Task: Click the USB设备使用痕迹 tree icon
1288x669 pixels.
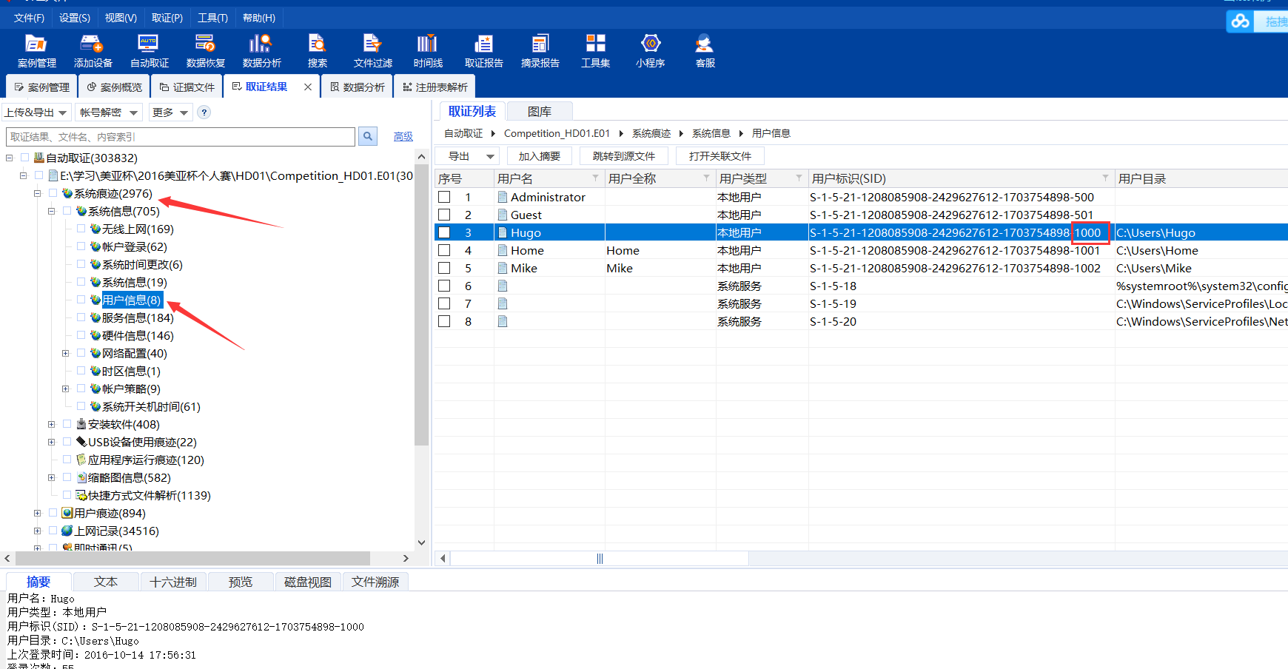Action: (81, 442)
